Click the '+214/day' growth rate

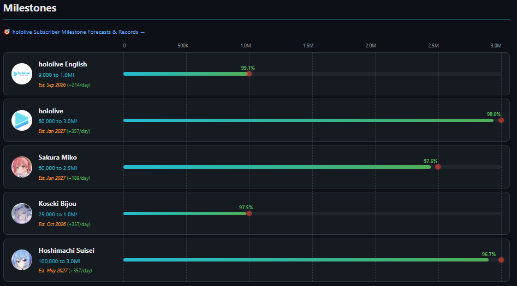tap(79, 85)
